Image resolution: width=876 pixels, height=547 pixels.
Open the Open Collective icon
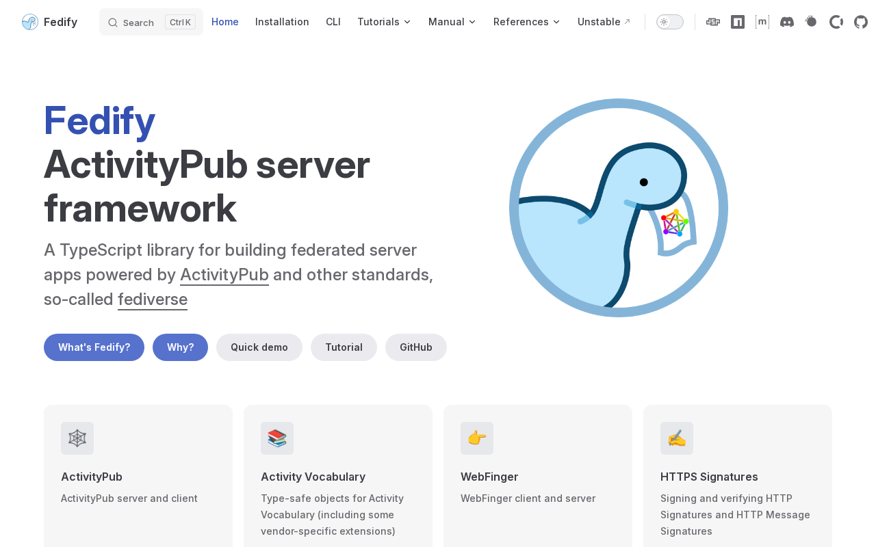click(836, 22)
